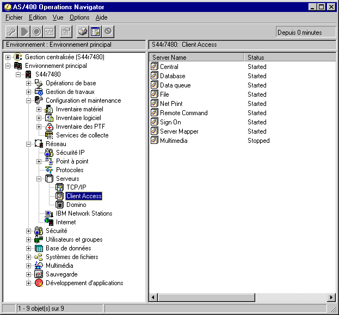The width and height of the screenshot is (339, 315).
Task: Open the Fichier menu
Action: click(14, 17)
